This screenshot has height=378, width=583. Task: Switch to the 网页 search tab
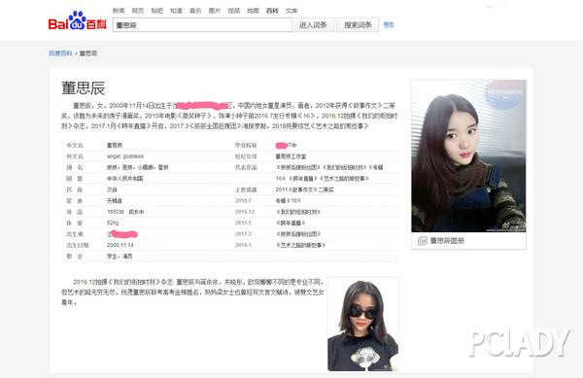138,11
